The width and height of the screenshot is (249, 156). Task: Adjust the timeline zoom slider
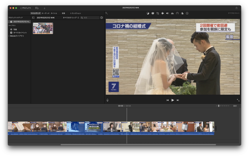coord(219,106)
